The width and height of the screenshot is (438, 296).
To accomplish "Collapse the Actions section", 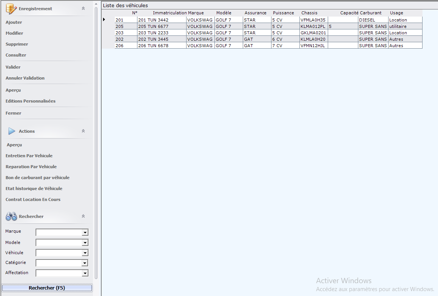I will point(83,131).
